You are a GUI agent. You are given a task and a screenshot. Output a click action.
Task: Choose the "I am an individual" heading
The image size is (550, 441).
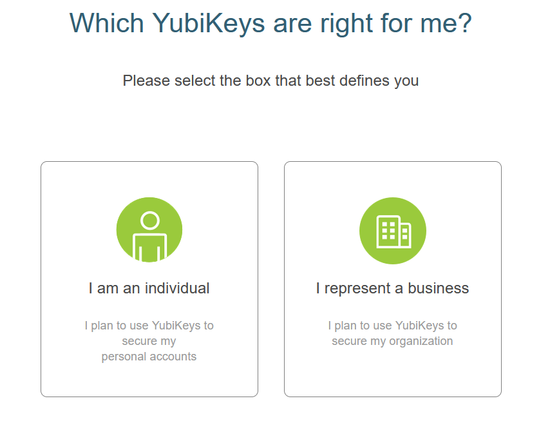[x=149, y=288]
